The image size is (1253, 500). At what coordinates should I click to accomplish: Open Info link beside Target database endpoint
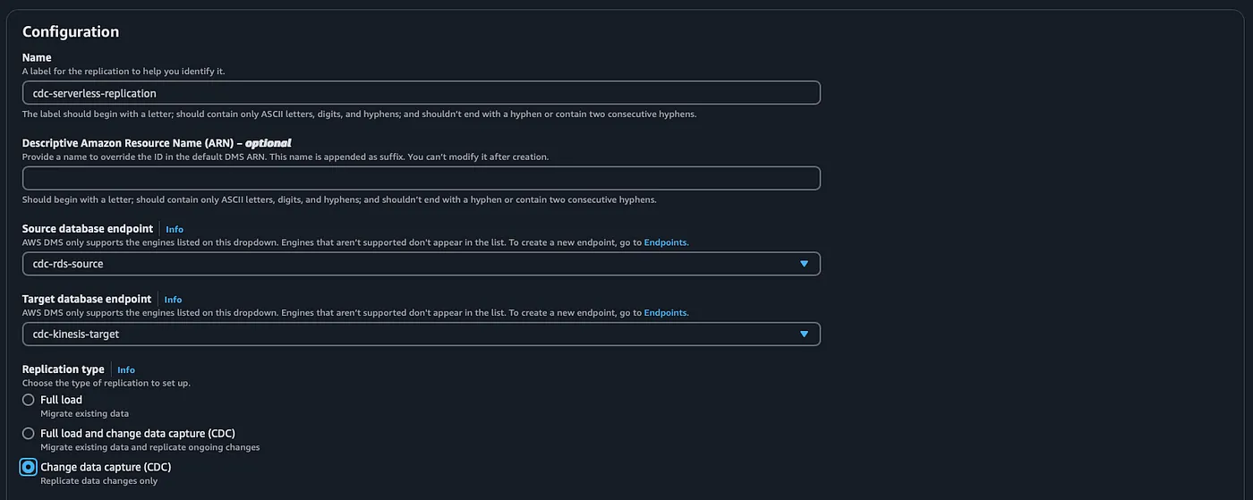tap(173, 300)
